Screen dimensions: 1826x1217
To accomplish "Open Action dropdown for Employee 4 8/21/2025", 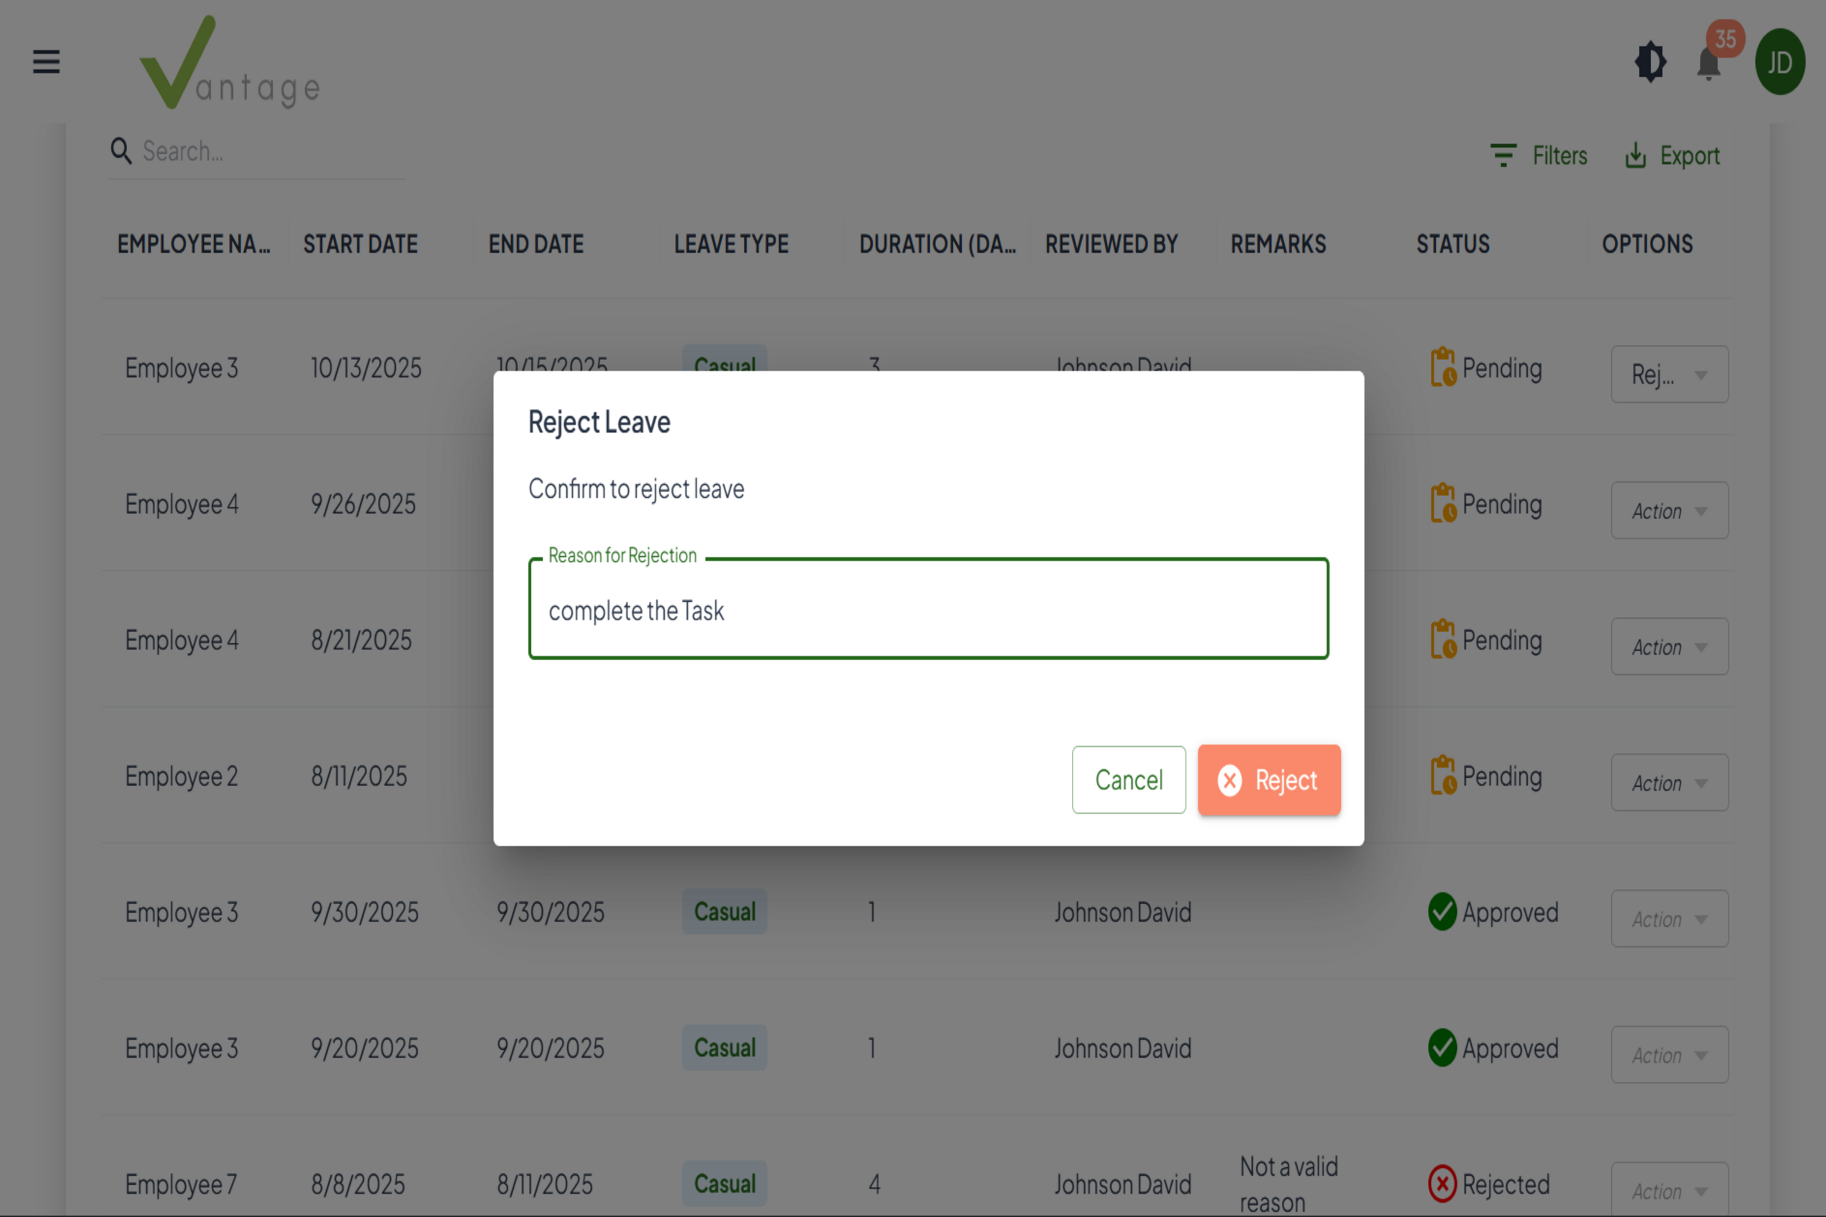I will coord(1669,646).
